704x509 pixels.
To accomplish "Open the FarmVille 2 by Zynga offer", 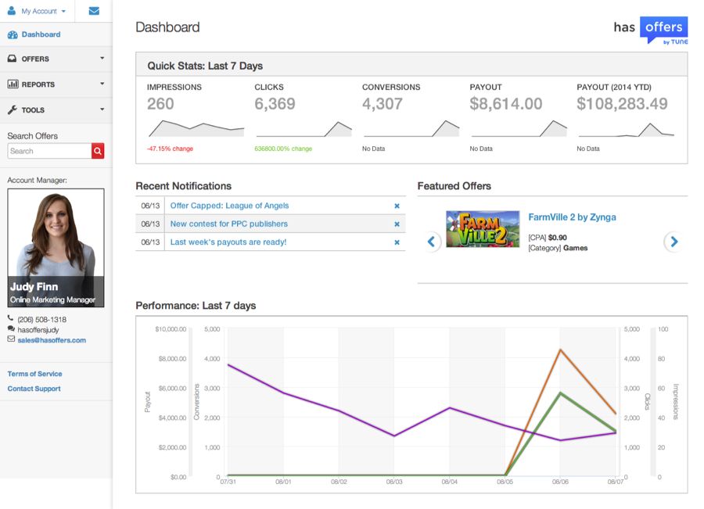I will [x=572, y=217].
